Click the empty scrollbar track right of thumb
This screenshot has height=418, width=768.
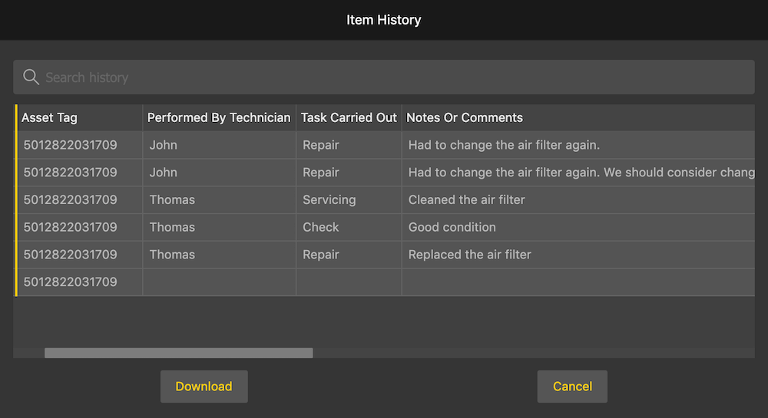[x=530, y=354]
